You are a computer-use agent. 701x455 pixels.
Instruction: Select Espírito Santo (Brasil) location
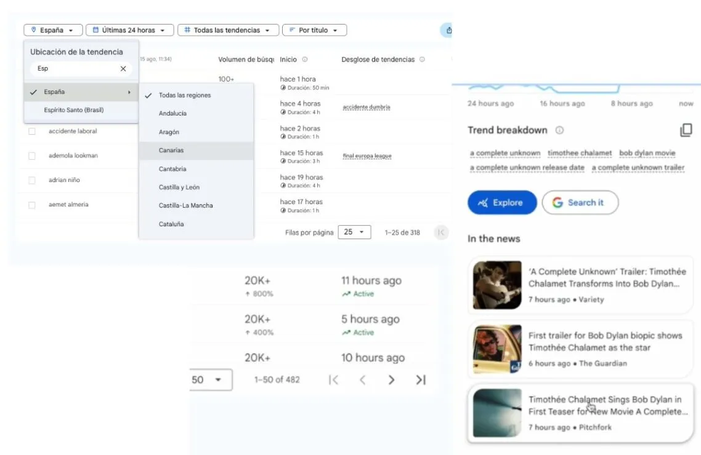(x=81, y=109)
